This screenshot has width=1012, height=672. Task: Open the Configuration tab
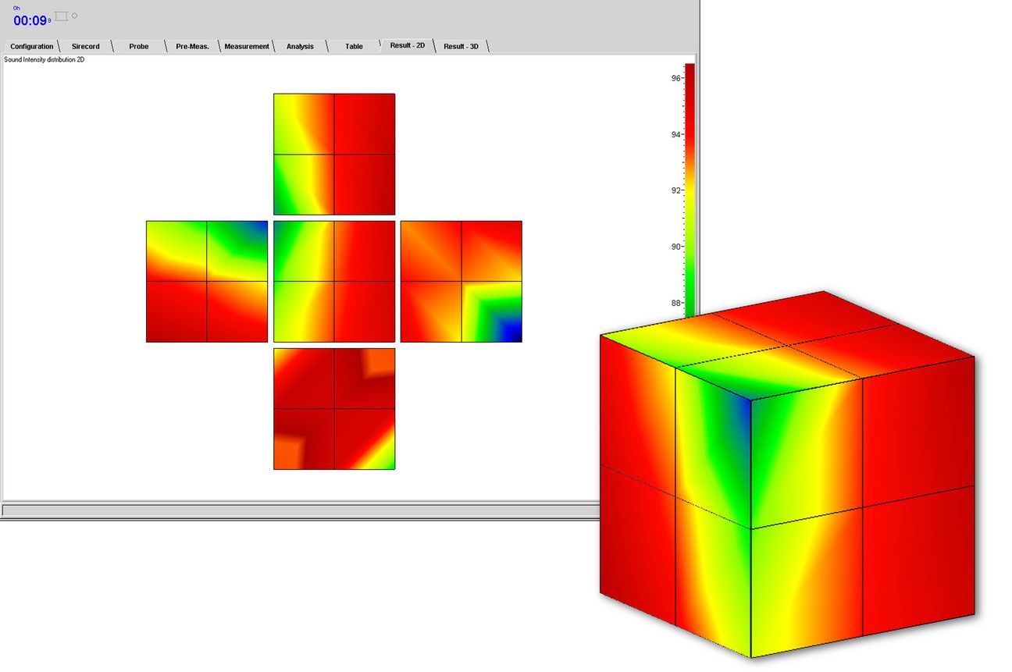32,47
